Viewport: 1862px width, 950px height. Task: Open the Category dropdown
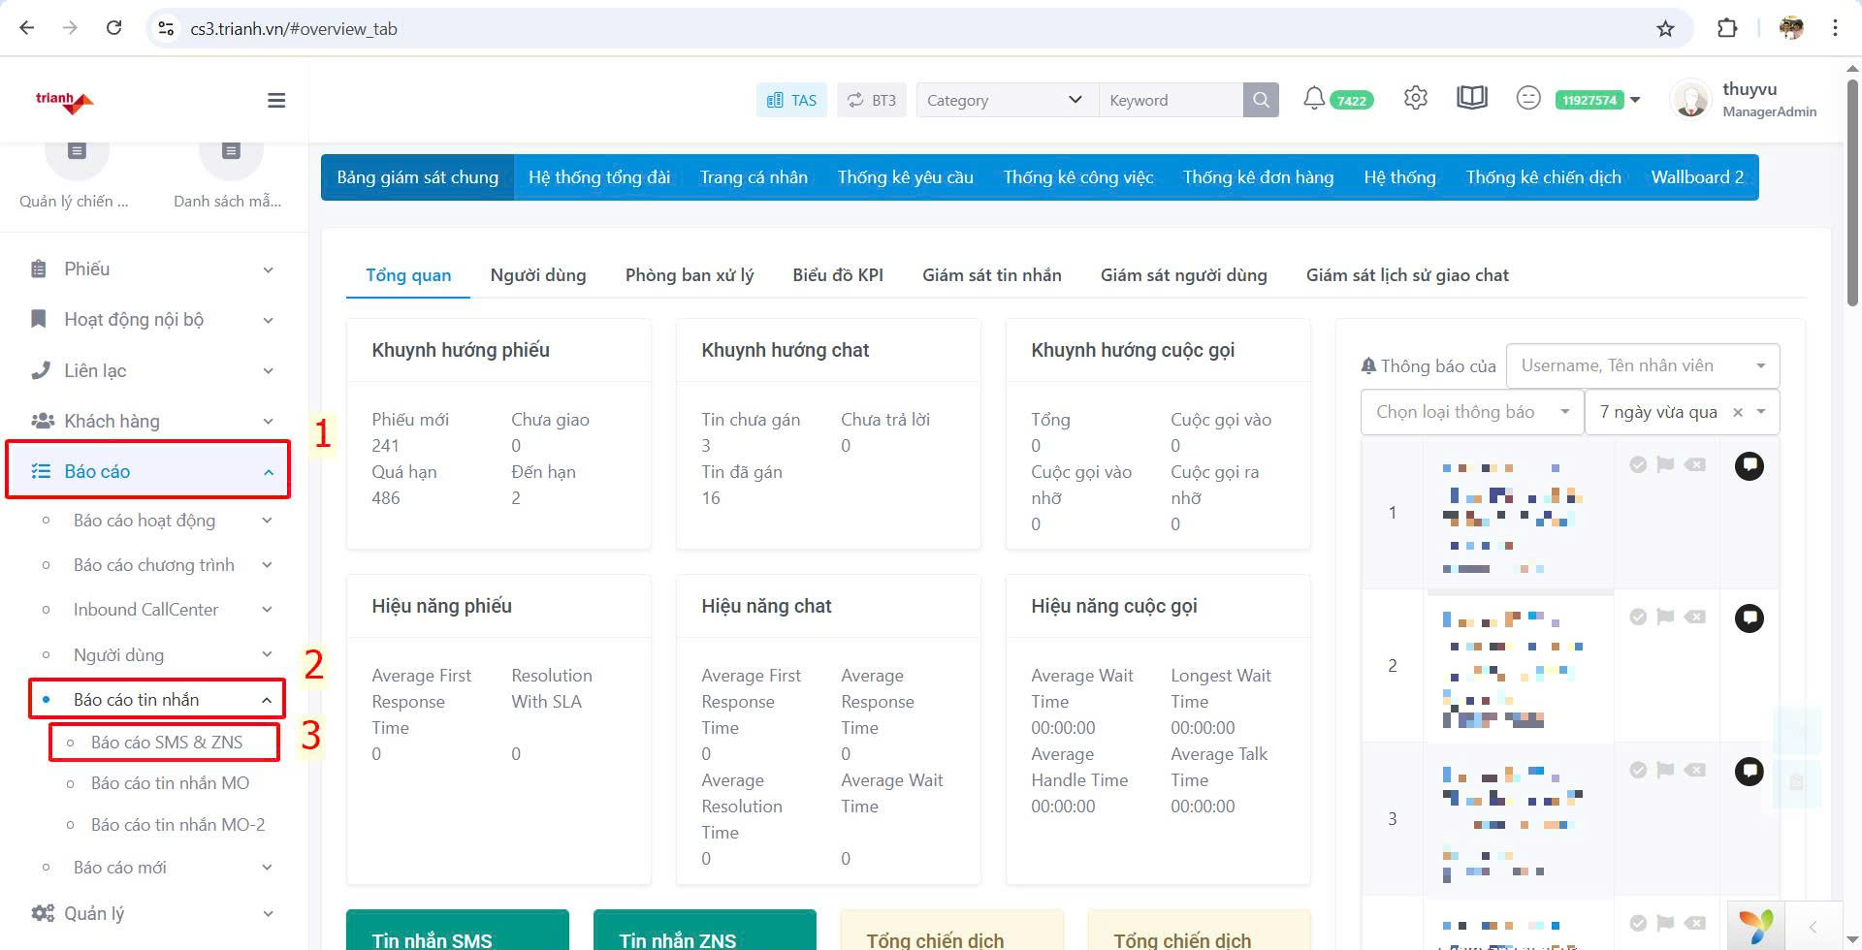click(1007, 100)
